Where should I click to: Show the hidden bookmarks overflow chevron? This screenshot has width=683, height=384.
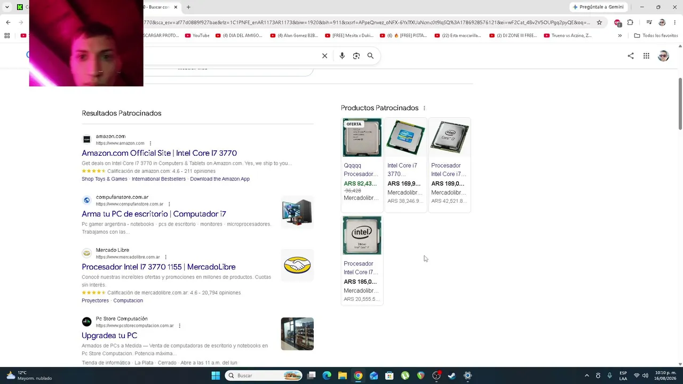[620, 36]
